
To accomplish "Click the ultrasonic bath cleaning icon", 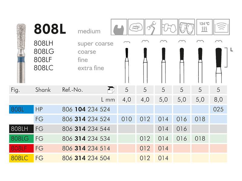I will 221,27.
